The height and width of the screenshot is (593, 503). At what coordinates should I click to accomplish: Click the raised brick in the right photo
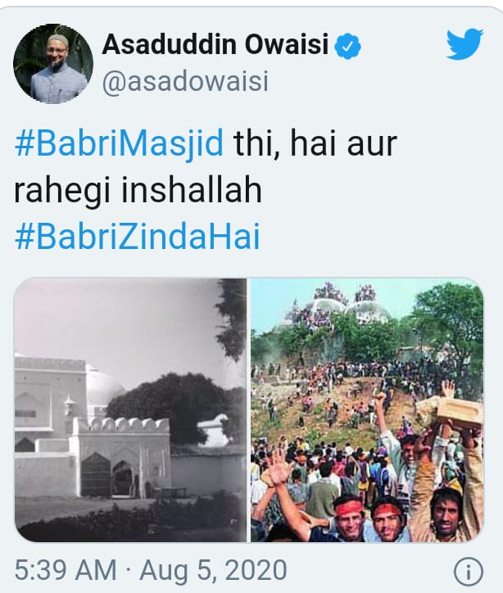[450, 411]
